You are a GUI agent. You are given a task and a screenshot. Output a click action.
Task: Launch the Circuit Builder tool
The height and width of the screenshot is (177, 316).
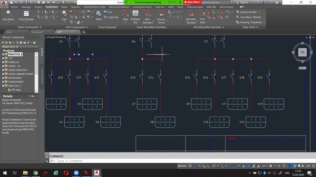tap(26, 16)
